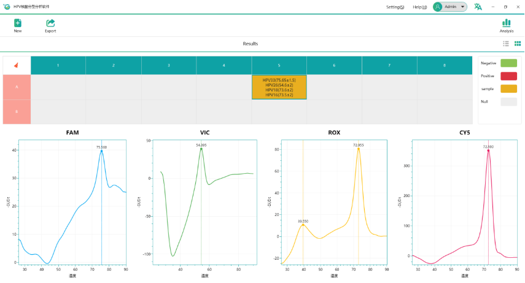The height and width of the screenshot is (283, 525).
Task: Click the New file icon
Action: 18,23
